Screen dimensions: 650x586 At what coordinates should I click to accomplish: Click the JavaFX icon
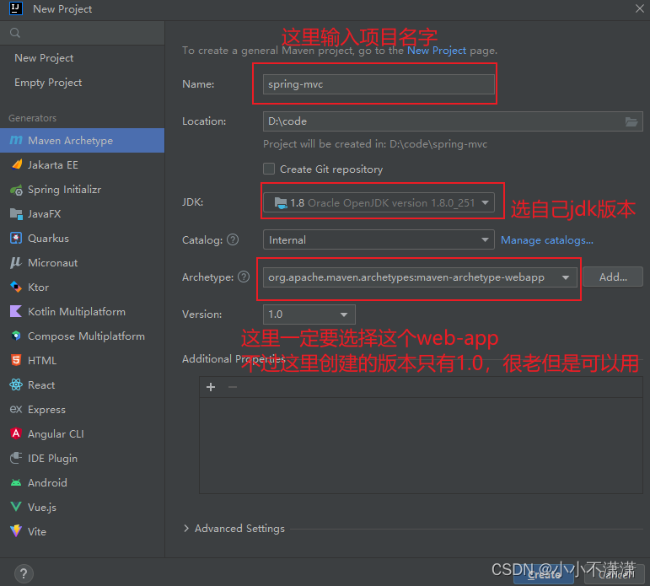coord(16,214)
